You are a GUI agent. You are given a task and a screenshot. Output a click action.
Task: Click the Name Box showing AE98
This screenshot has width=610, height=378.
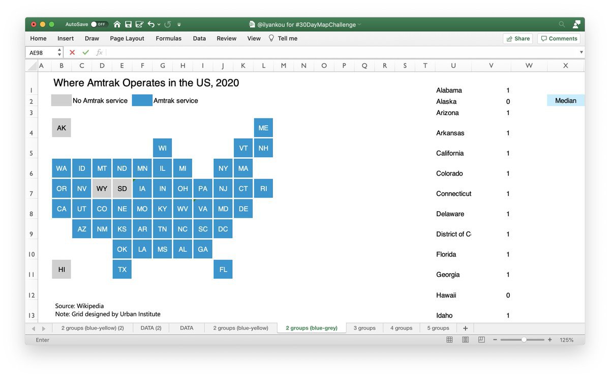coord(41,52)
